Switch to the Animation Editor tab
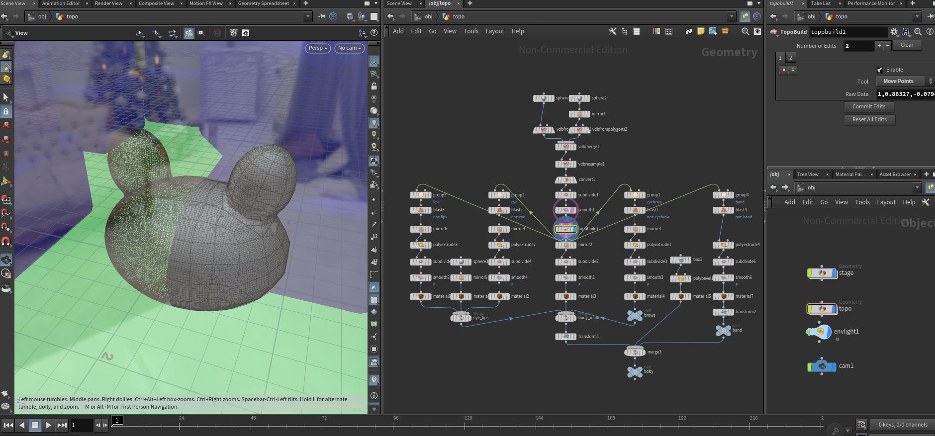The width and height of the screenshot is (935, 436). click(61, 3)
